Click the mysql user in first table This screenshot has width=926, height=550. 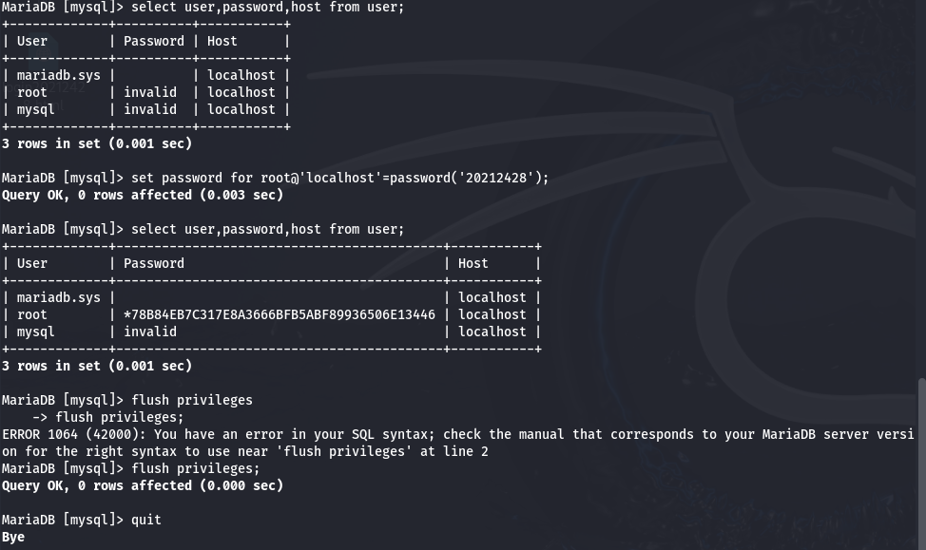click(36, 109)
